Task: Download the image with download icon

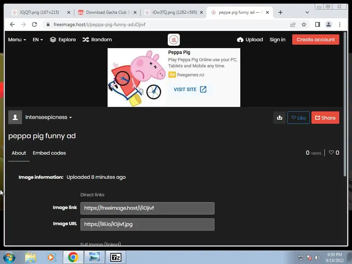Action: [x=279, y=118]
